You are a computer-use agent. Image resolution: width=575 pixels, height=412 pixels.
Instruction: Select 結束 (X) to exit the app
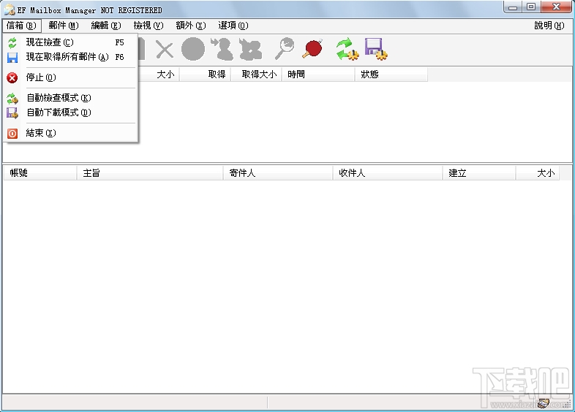pos(70,133)
